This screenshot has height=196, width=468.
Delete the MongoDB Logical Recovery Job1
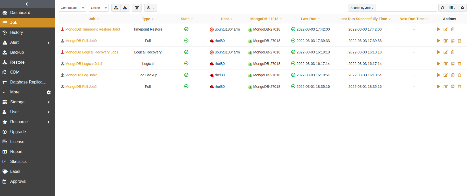pos(453,52)
